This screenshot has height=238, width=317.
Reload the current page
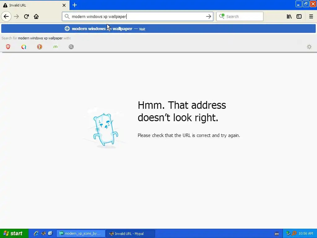26,16
